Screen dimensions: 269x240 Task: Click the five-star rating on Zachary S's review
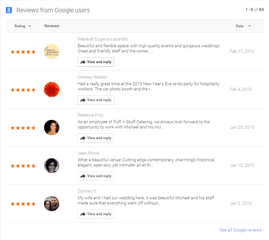(x=23, y=204)
